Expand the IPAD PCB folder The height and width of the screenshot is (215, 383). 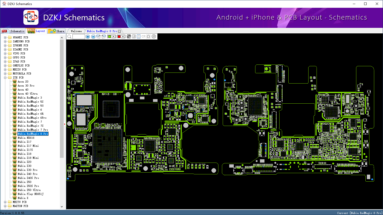point(5,61)
